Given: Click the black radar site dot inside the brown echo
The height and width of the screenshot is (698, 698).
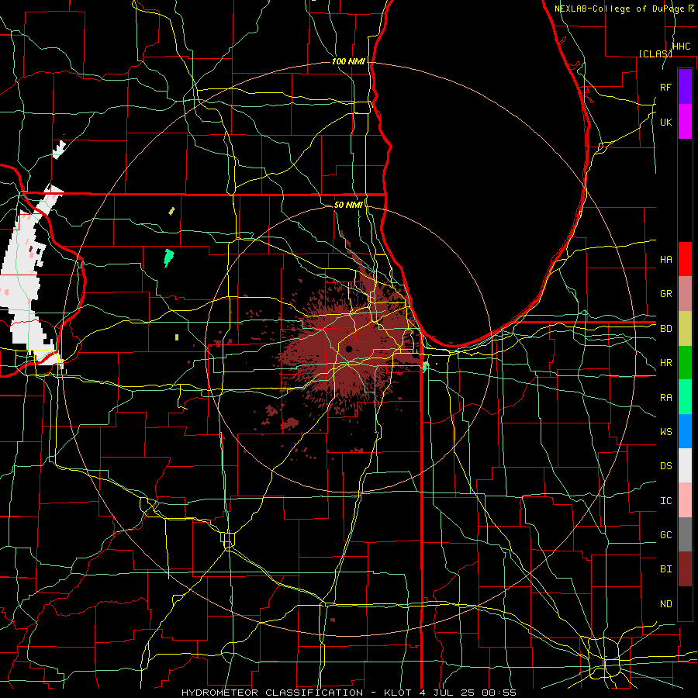Looking at the screenshot, I should [x=349, y=349].
